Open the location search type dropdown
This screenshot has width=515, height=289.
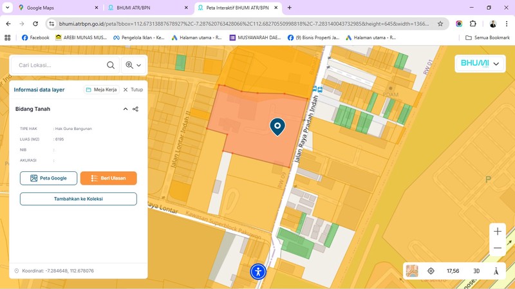[134, 65]
